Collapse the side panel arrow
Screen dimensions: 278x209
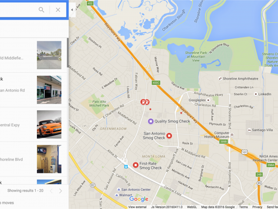pos(72,10)
